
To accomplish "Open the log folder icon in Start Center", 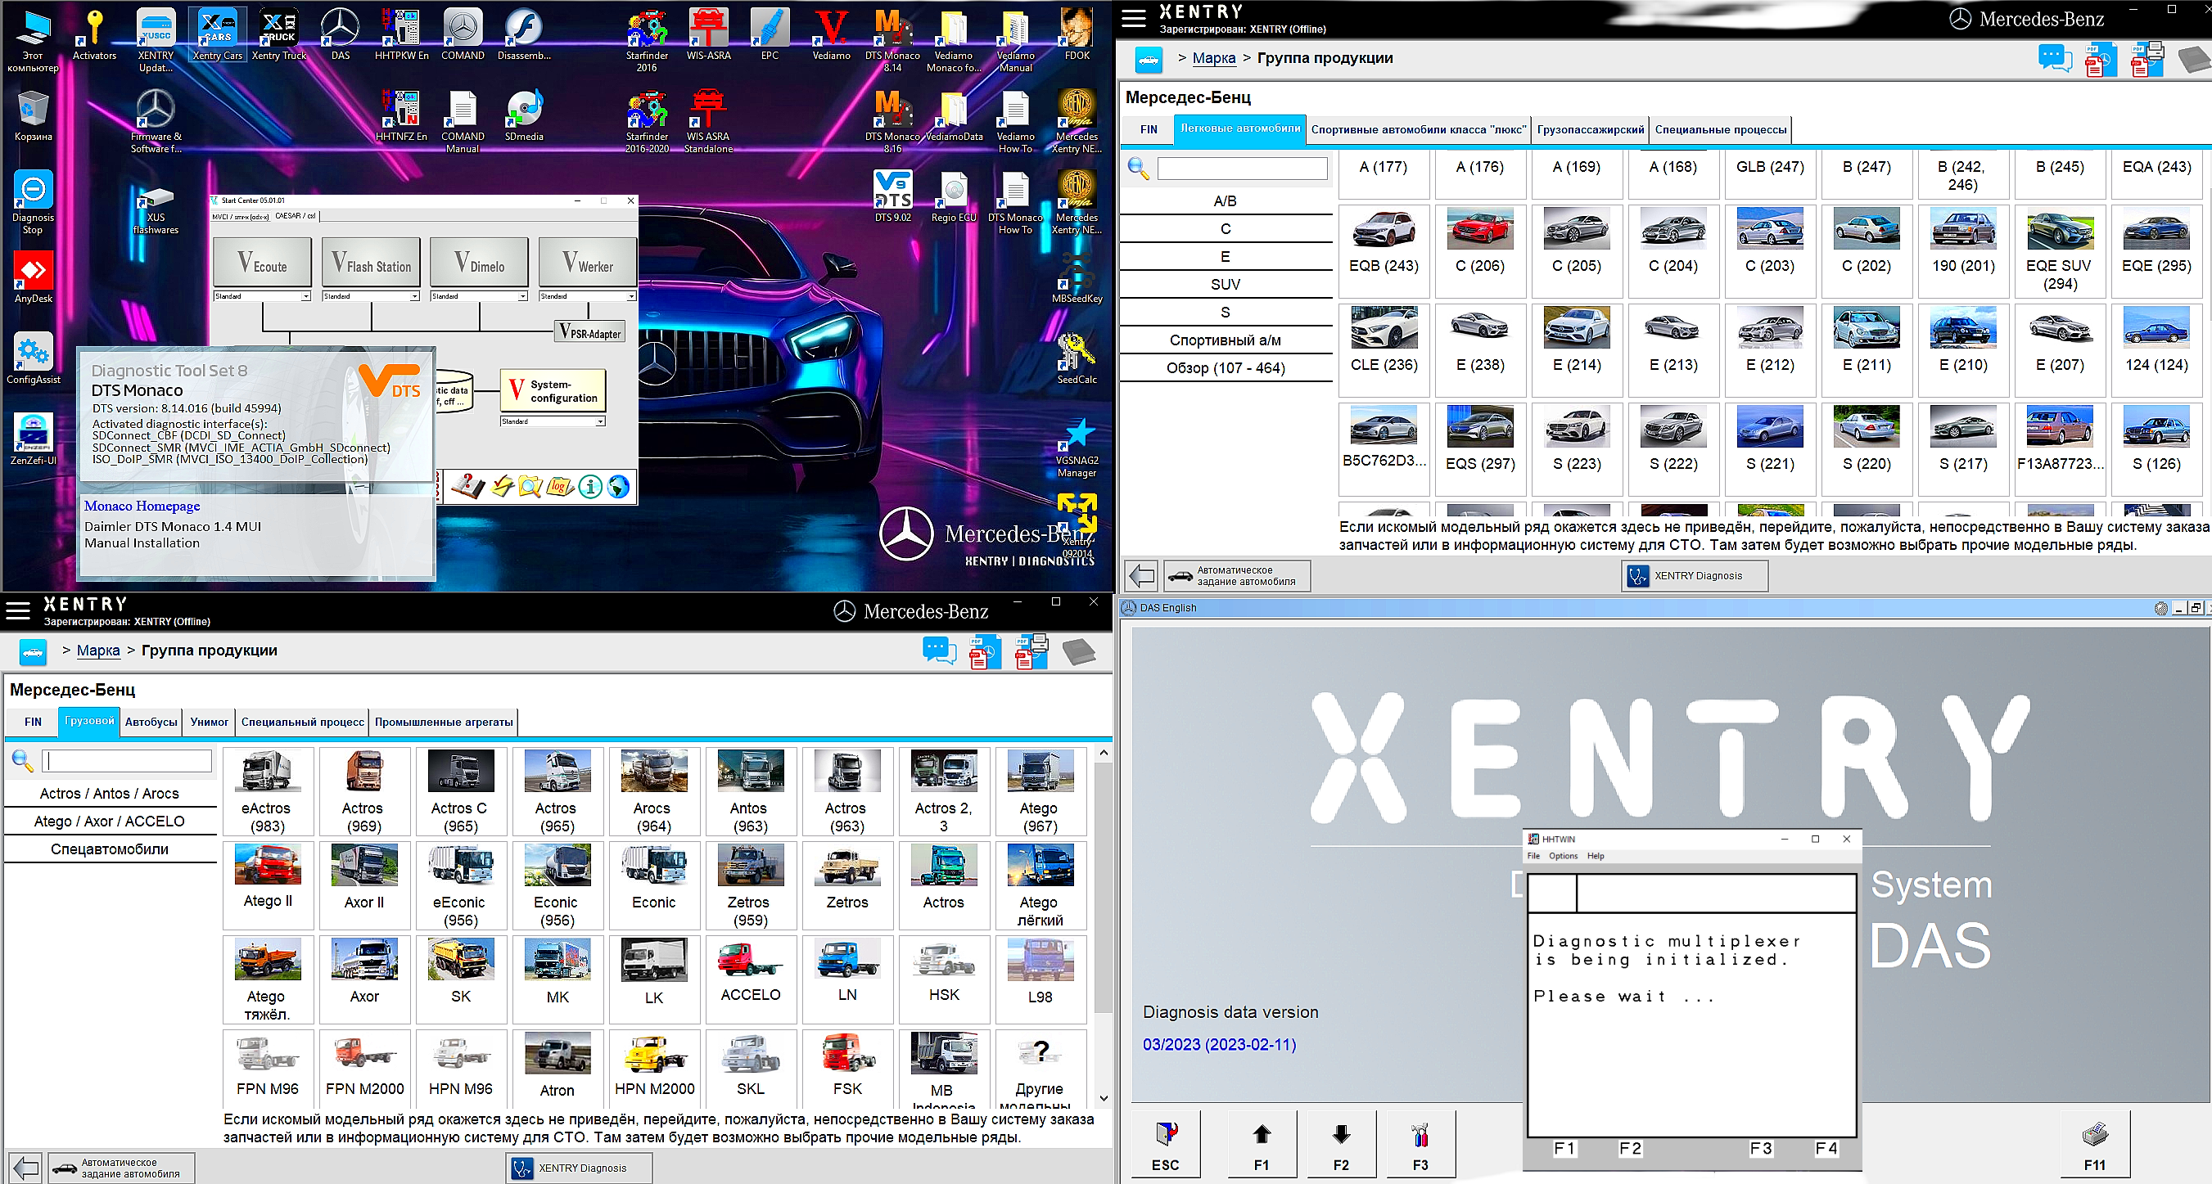I will [x=560, y=487].
